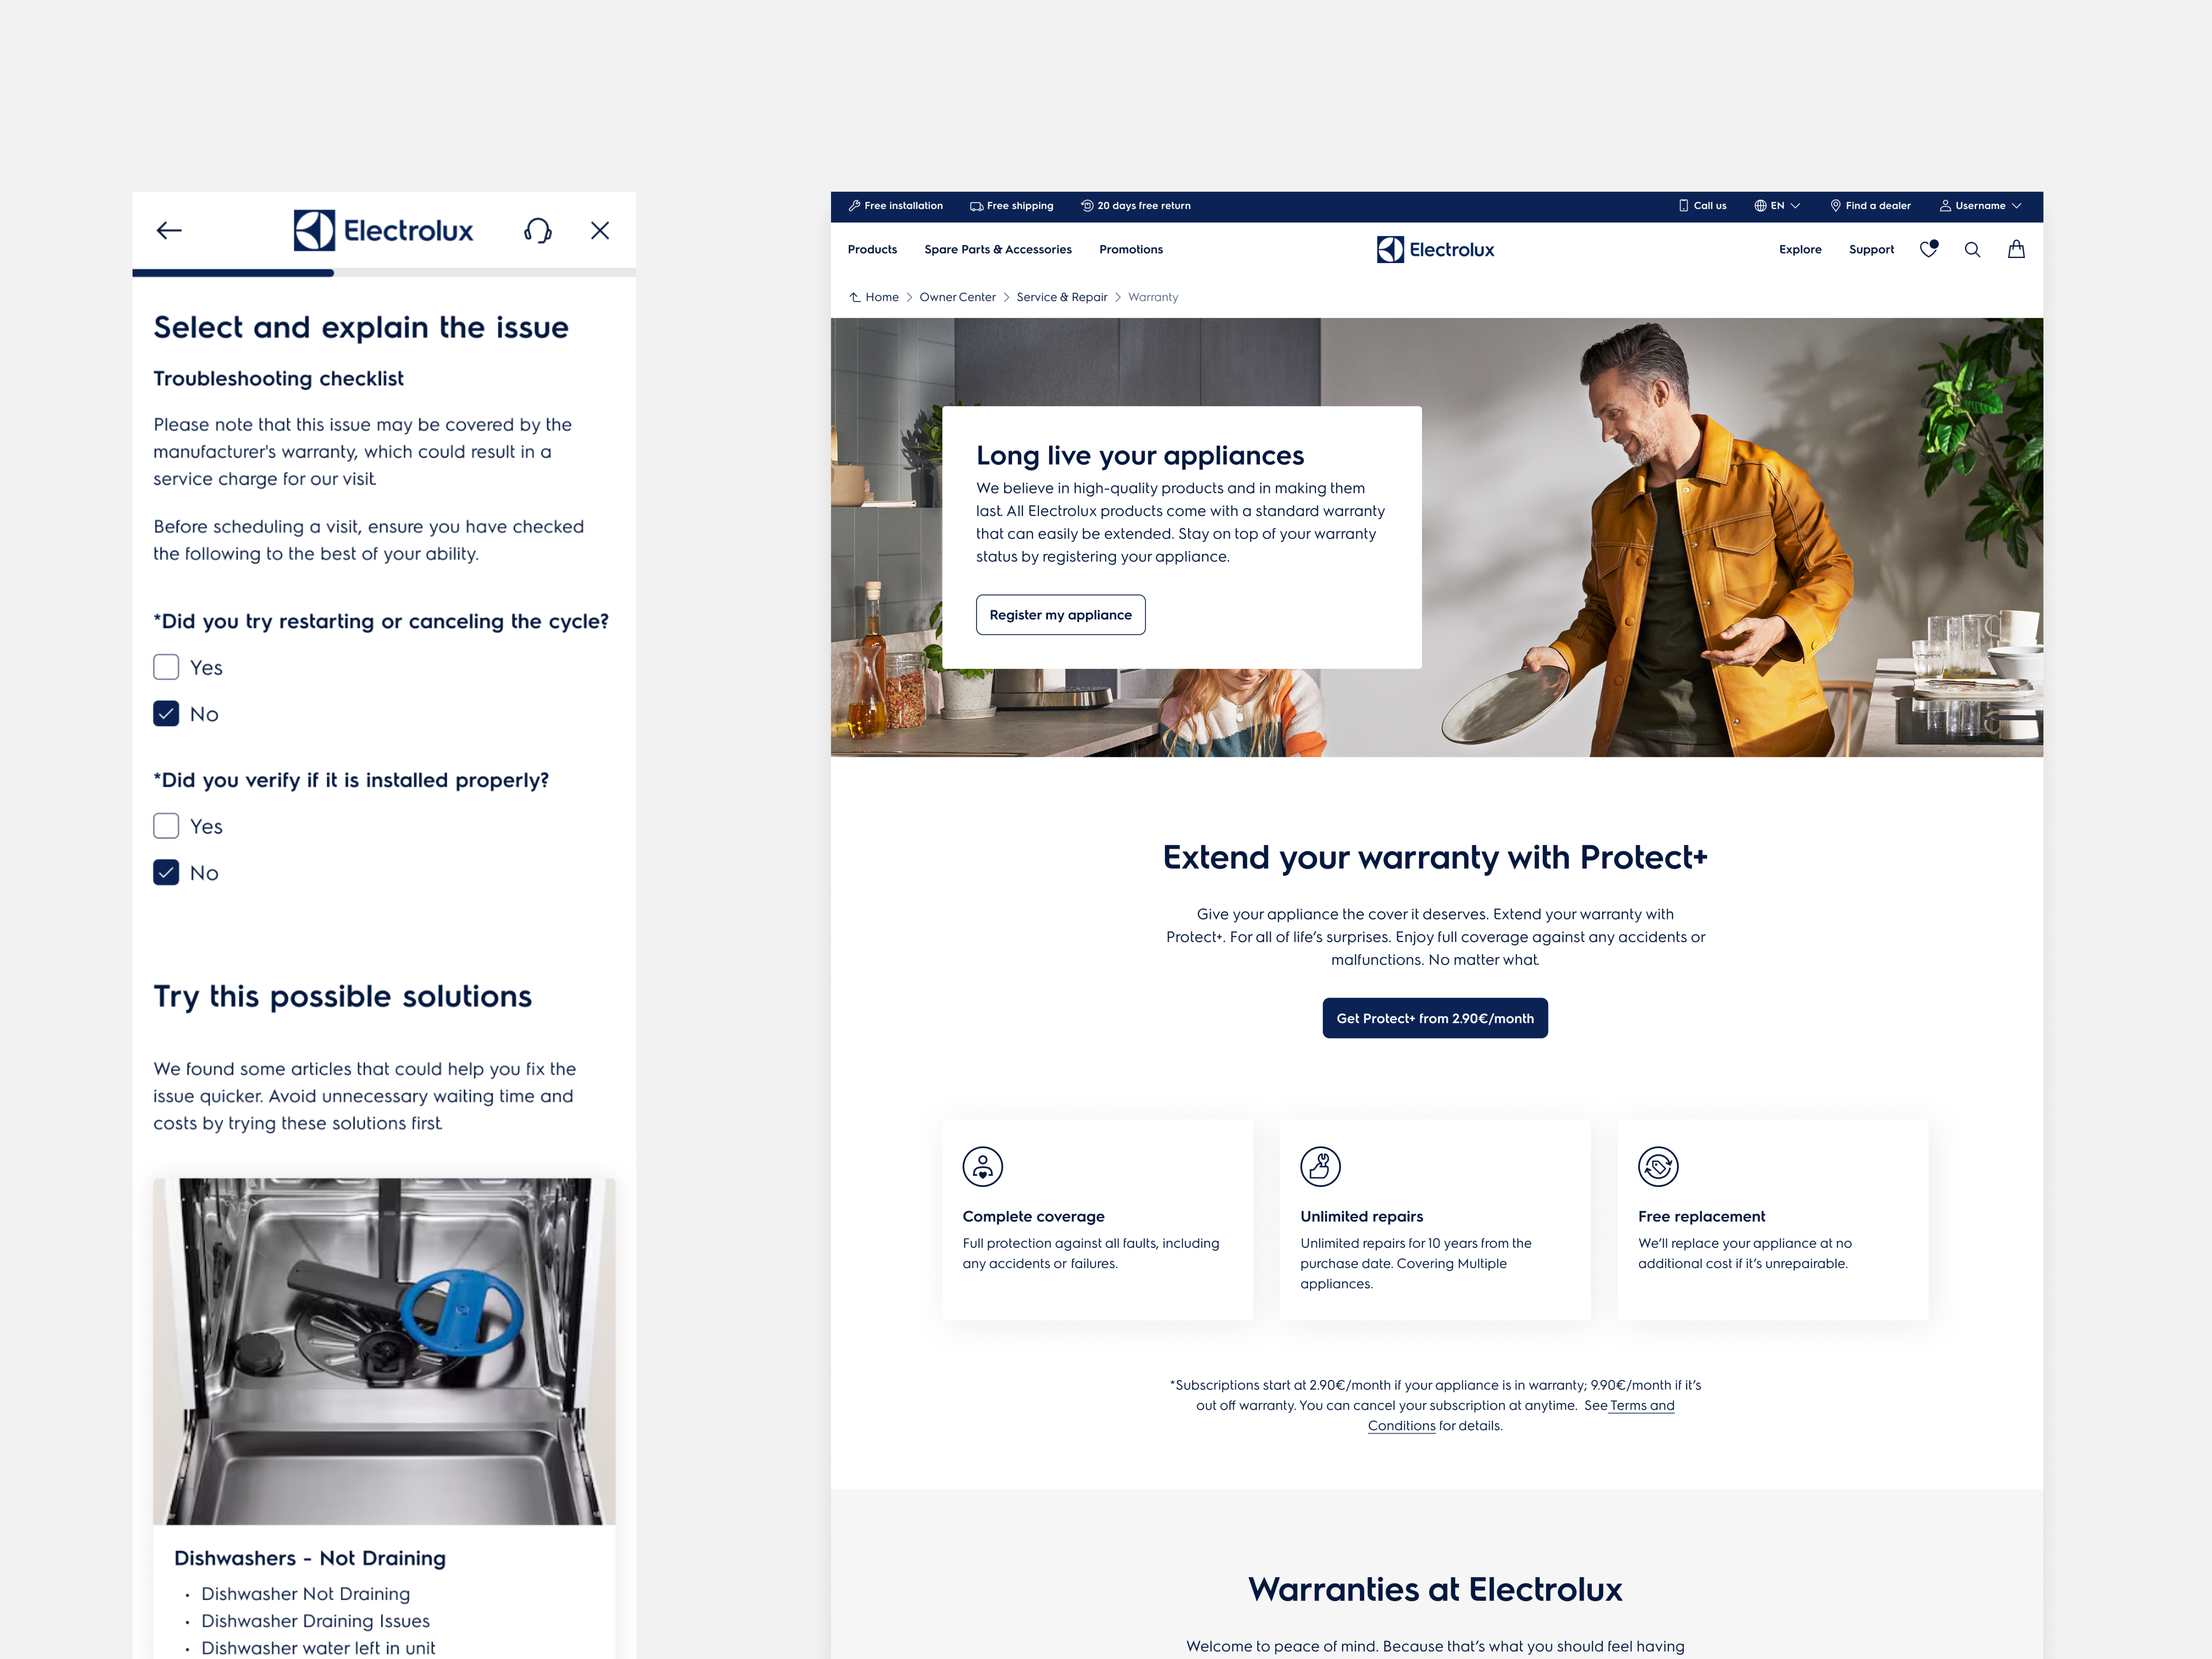Click the Dishwasher Draining Issues list item
The height and width of the screenshot is (1659, 2212).
click(315, 1621)
